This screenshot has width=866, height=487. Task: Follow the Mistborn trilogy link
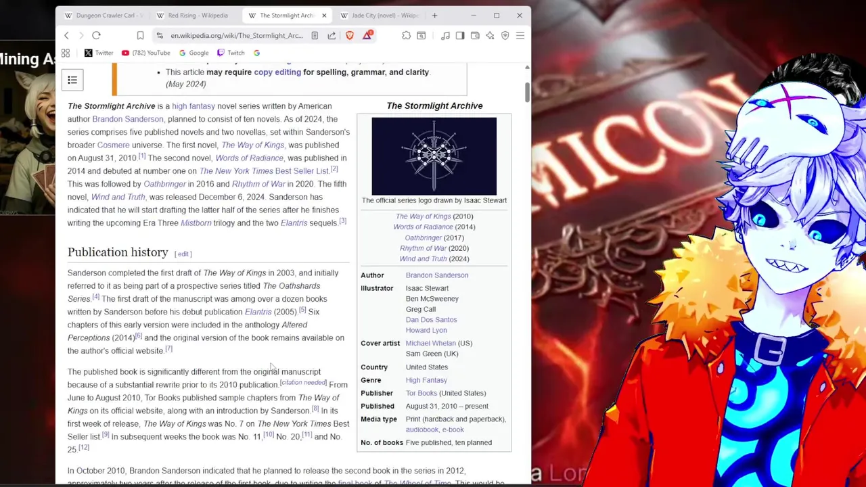[196, 223]
